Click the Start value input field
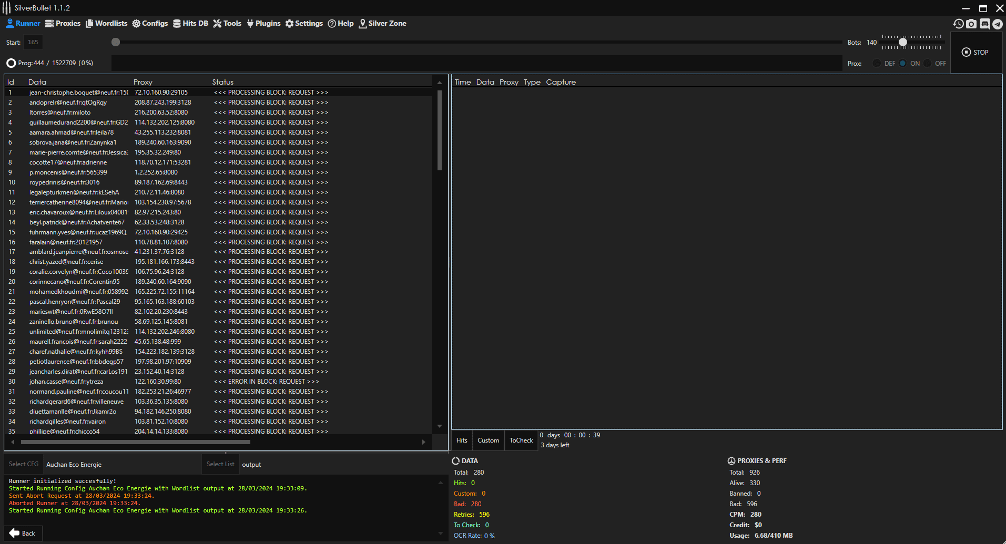This screenshot has width=1006, height=544. [33, 43]
